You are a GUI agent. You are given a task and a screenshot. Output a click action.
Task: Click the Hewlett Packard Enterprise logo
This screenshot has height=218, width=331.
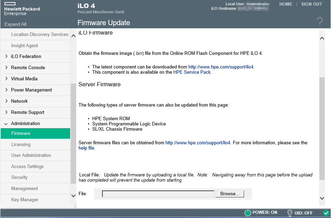tap(22, 9)
